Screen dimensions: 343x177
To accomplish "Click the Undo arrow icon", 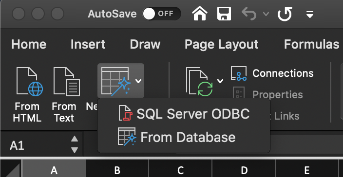I will click(x=249, y=14).
